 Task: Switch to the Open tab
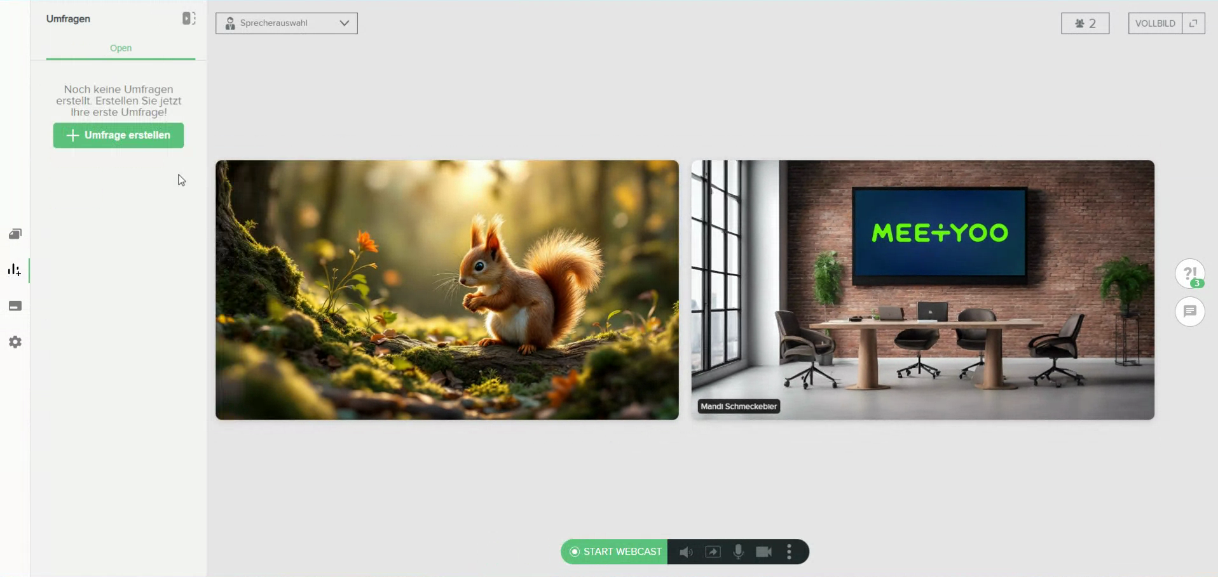(x=121, y=48)
